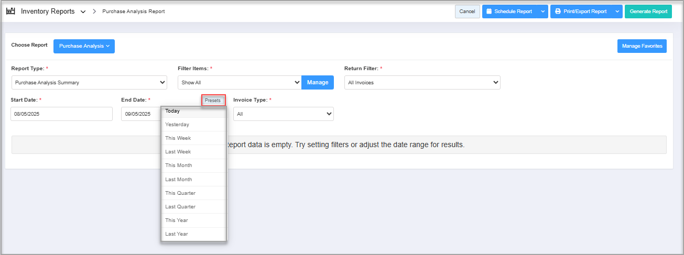This screenshot has height=255, width=684.
Task: Pick This Quarter in the presets menu
Action: tap(180, 193)
